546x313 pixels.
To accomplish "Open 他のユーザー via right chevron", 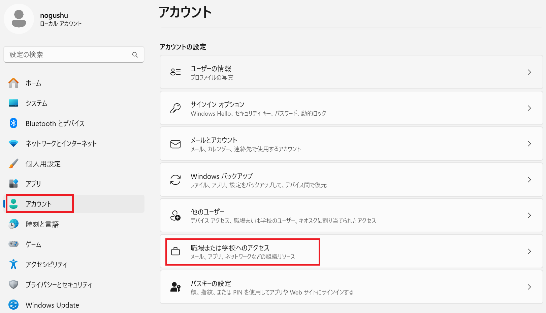I will coord(529,216).
